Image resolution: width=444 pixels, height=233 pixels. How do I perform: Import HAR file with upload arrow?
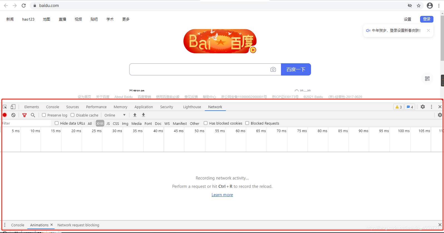135,115
